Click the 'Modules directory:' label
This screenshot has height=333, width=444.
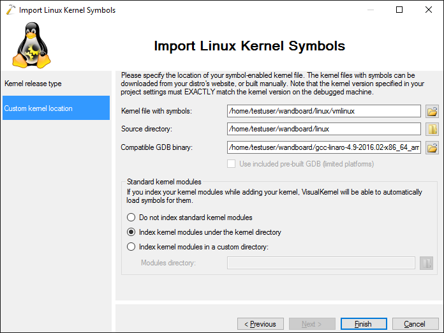(x=168, y=263)
